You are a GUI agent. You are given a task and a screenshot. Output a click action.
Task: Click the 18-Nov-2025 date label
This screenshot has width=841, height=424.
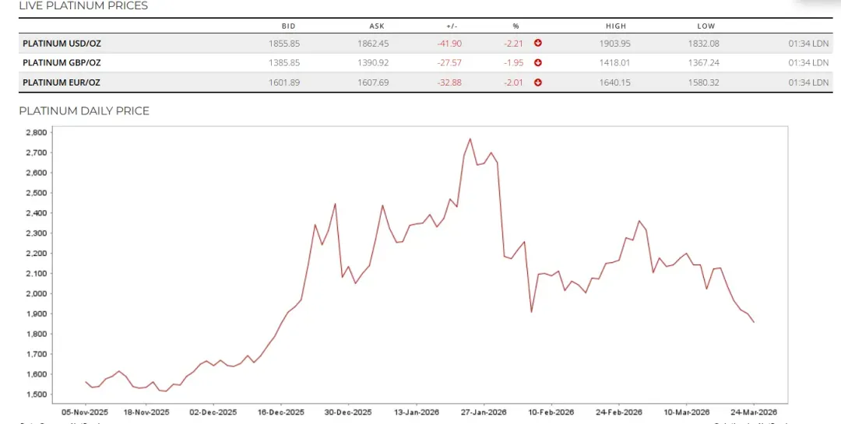point(146,412)
